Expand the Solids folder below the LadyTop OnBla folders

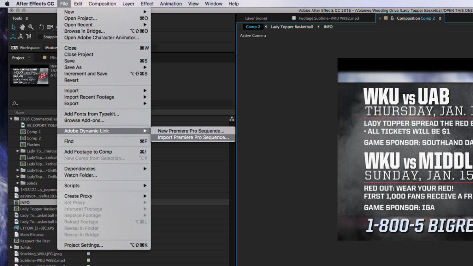[18, 183]
